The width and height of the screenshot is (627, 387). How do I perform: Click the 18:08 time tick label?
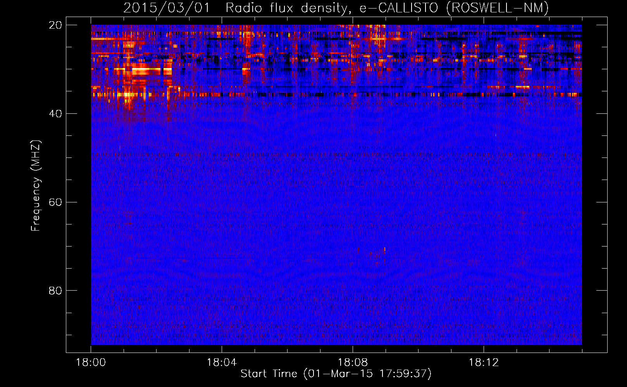tap(353, 363)
